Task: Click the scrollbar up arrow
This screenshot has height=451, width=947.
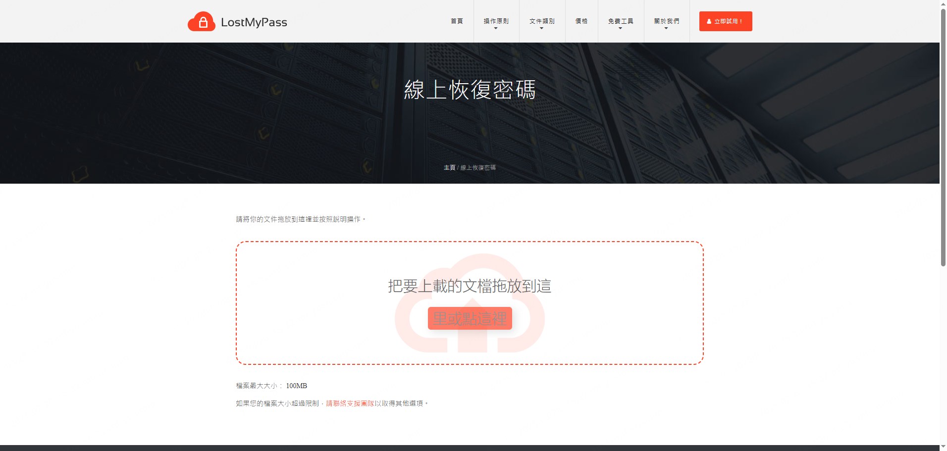Action: click(x=943, y=3)
